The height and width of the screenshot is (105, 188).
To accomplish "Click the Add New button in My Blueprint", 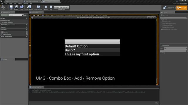I will (x=5, y=15).
